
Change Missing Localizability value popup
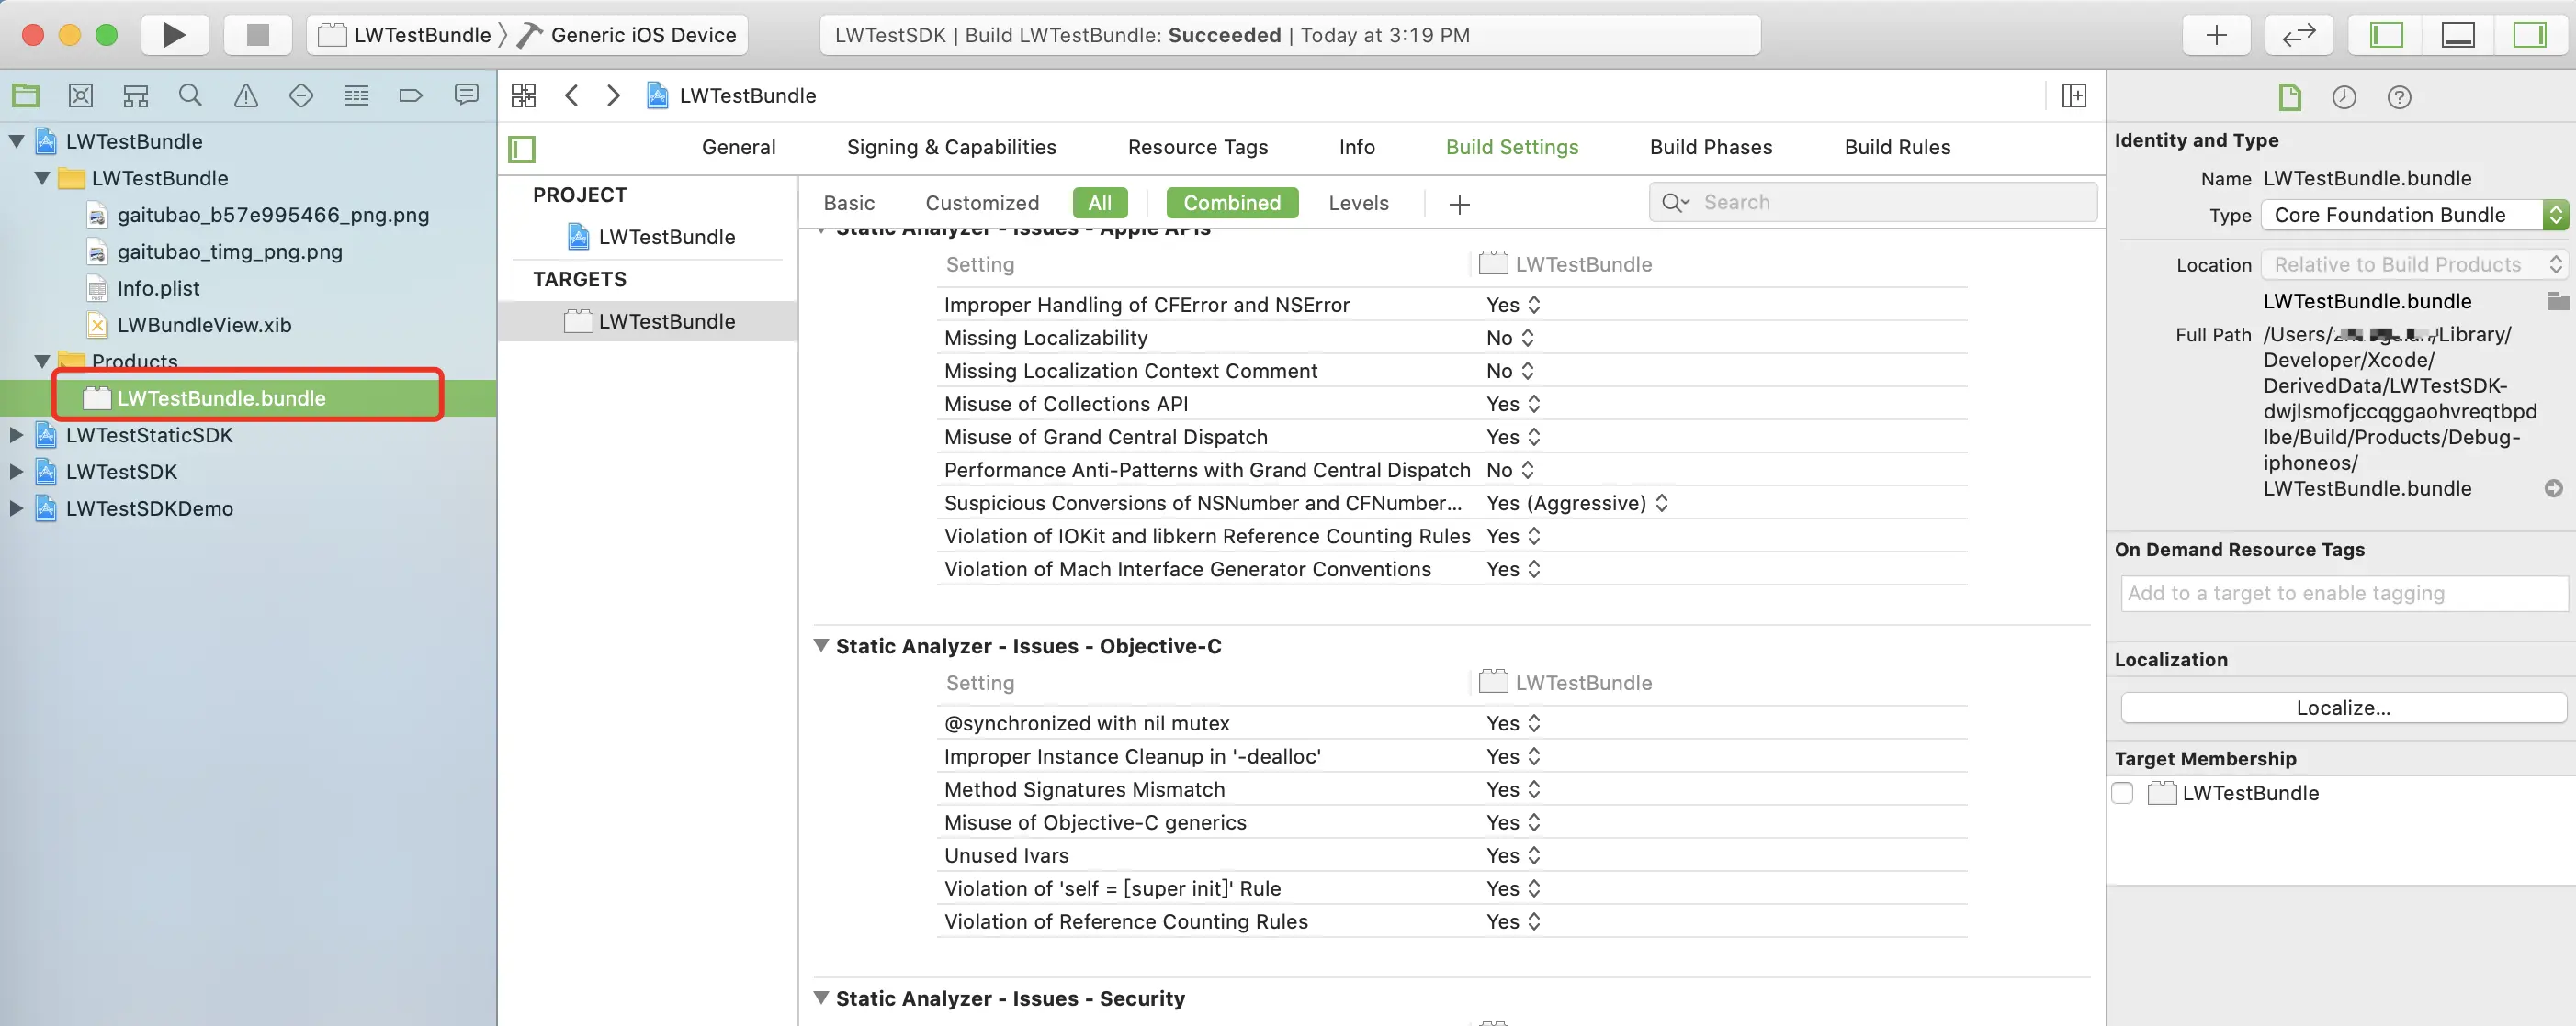[x=1509, y=338]
